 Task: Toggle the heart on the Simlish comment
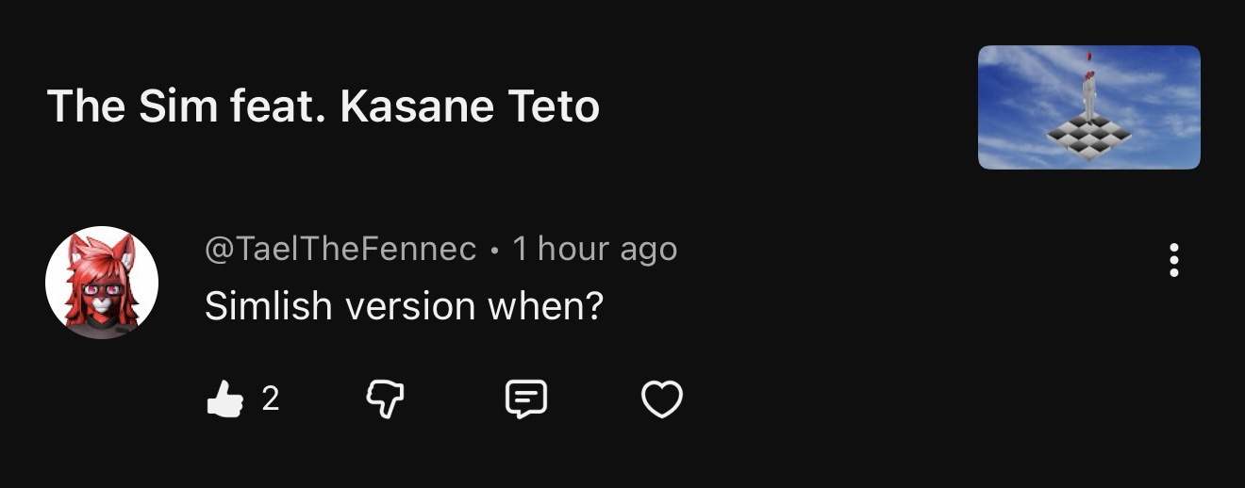[x=661, y=399]
